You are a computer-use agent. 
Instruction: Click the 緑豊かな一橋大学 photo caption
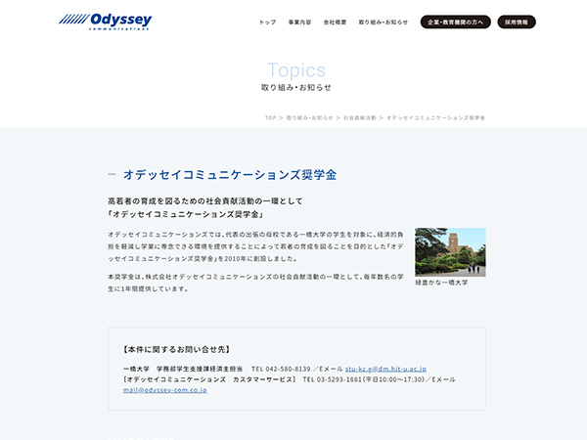coord(441,283)
